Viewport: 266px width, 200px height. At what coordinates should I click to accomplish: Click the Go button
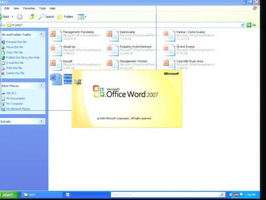tap(251, 25)
